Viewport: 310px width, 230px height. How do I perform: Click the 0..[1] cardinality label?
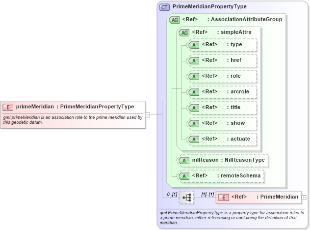click(172, 194)
